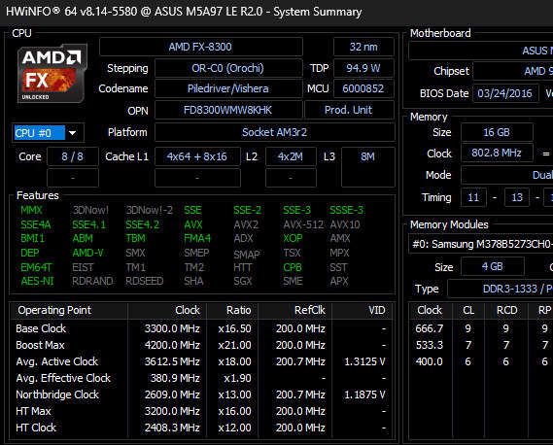Select the Northbridge Clock row
This screenshot has width=553, height=445.
coord(201,394)
